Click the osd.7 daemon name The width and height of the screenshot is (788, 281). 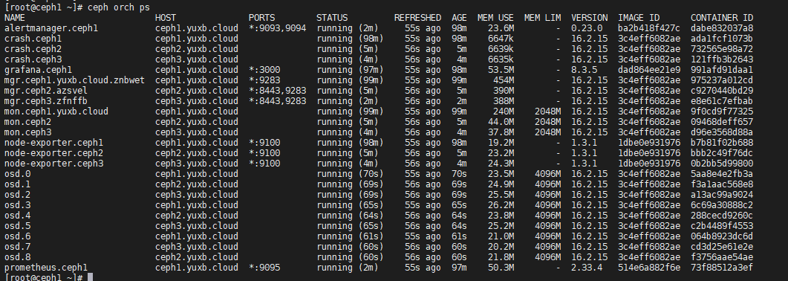(x=17, y=246)
